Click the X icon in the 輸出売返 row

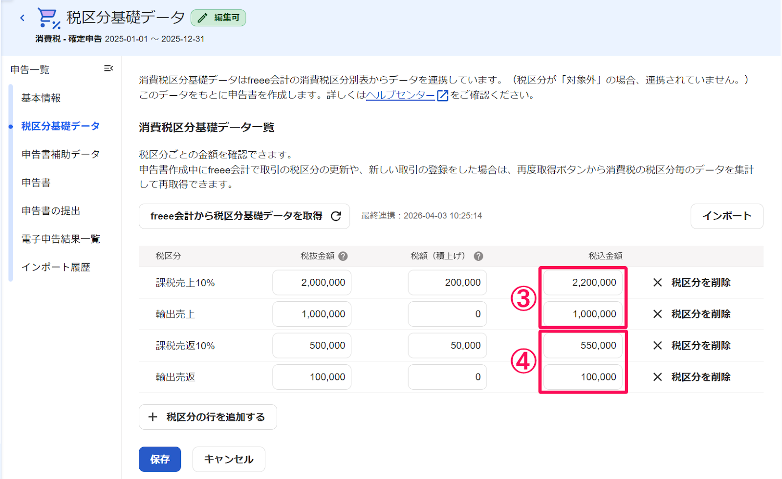tap(657, 377)
